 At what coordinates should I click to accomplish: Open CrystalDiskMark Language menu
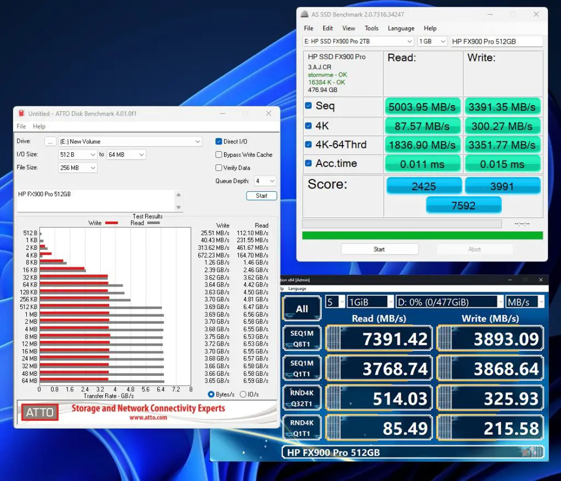coord(297,289)
